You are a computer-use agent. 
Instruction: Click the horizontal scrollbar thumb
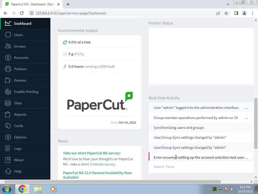pyautogui.click(x=112, y=182)
